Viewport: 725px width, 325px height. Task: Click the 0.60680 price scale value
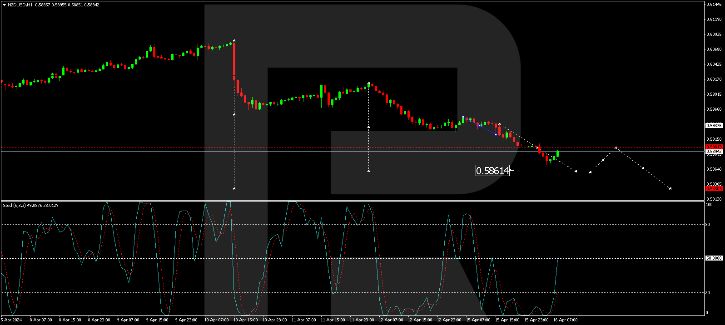pyautogui.click(x=714, y=49)
